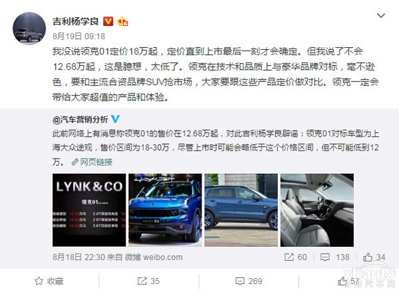
Task: View the LYNK & CO price list image
Action: tap(89, 210)
